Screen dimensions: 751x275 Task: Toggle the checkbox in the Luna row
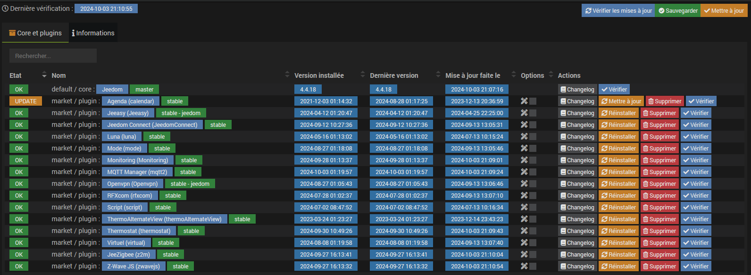(533, 136)
